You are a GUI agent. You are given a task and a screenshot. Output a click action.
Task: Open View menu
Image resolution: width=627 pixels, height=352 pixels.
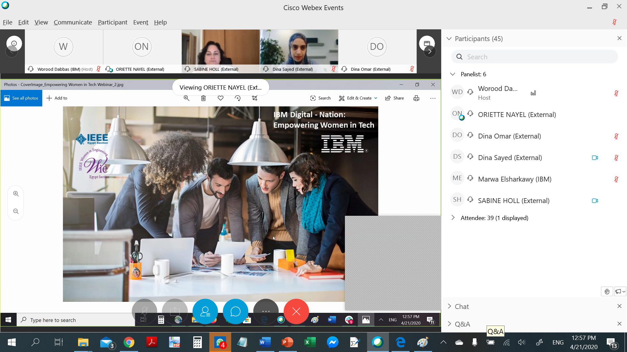click(41, 22)
